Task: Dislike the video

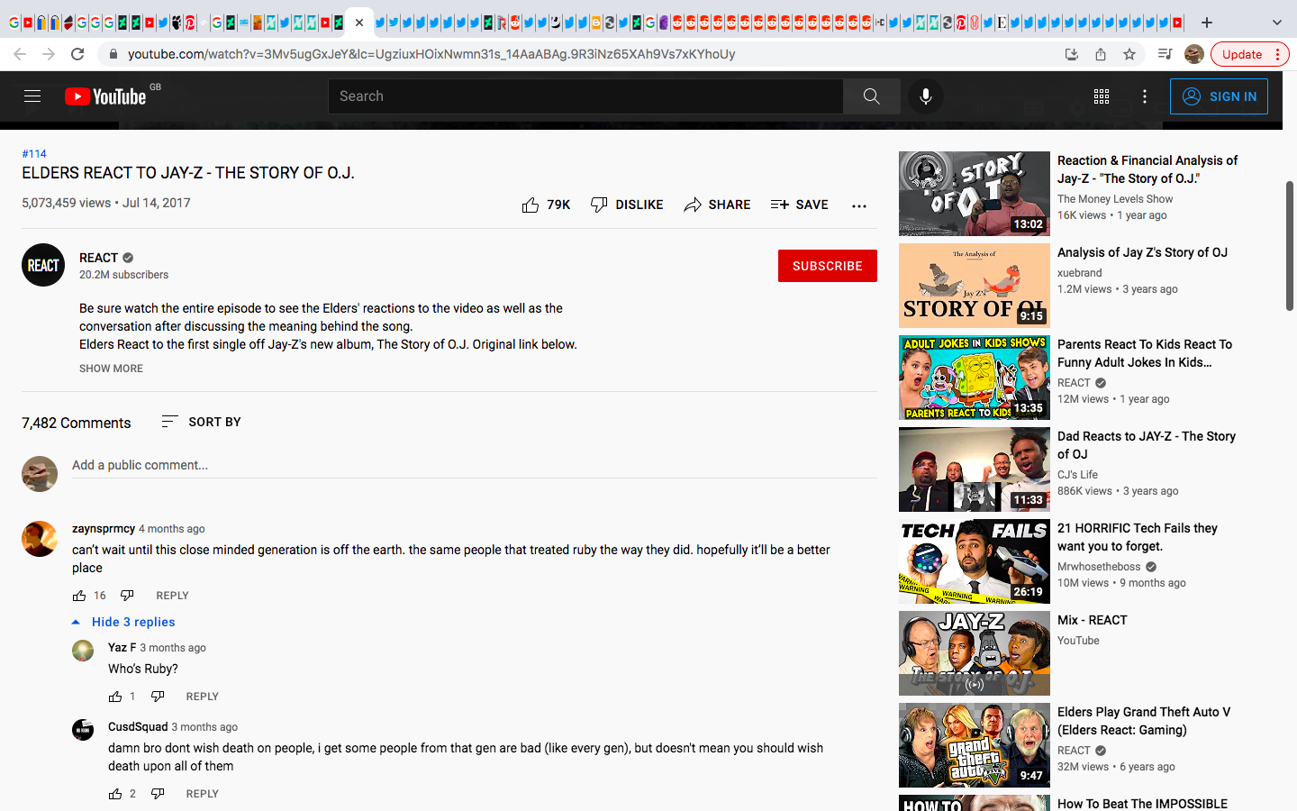Action: click(626, 205)
